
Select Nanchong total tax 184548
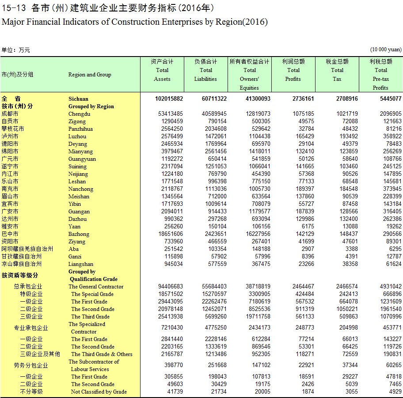(349, 189)
